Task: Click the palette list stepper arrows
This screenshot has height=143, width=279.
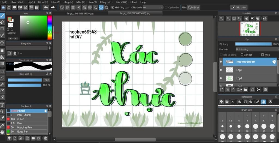Action: pyautogui.click(x=50, y=48)
